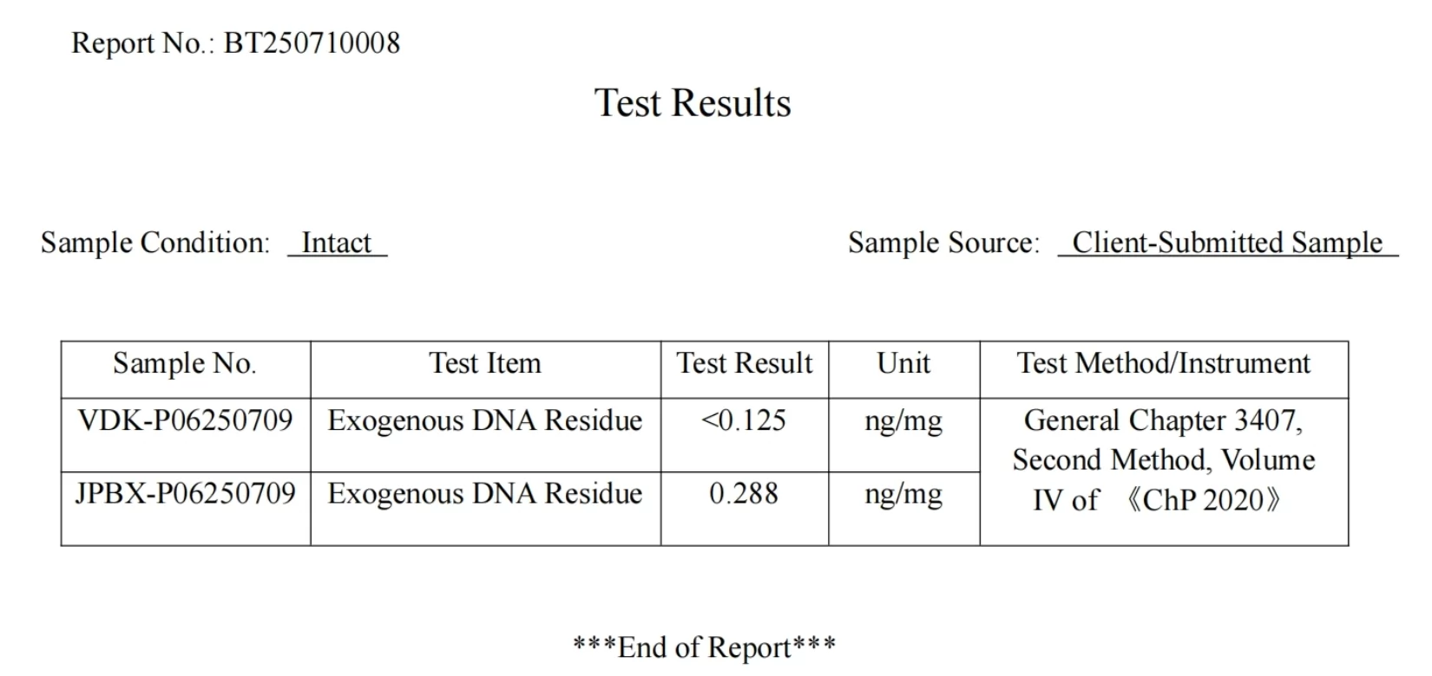Select the 0.288 test result cell
This screenshot has height=676, width=1432.
coord(744,494)
